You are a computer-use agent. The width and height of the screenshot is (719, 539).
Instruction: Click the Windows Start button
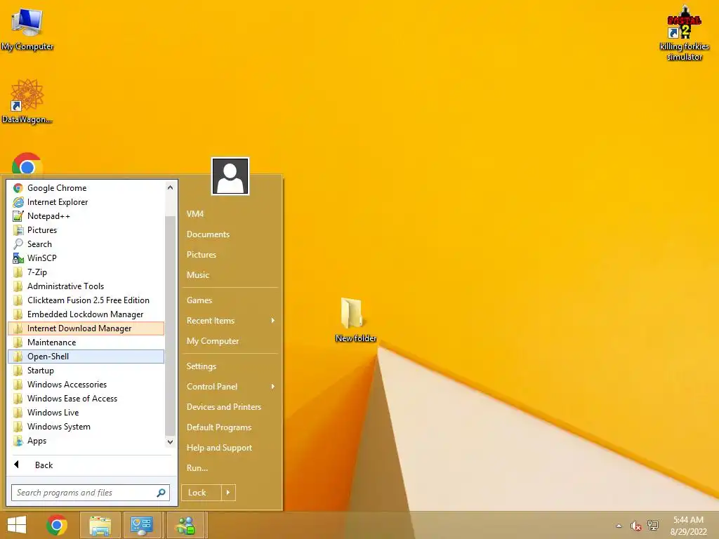pos(17,525)
